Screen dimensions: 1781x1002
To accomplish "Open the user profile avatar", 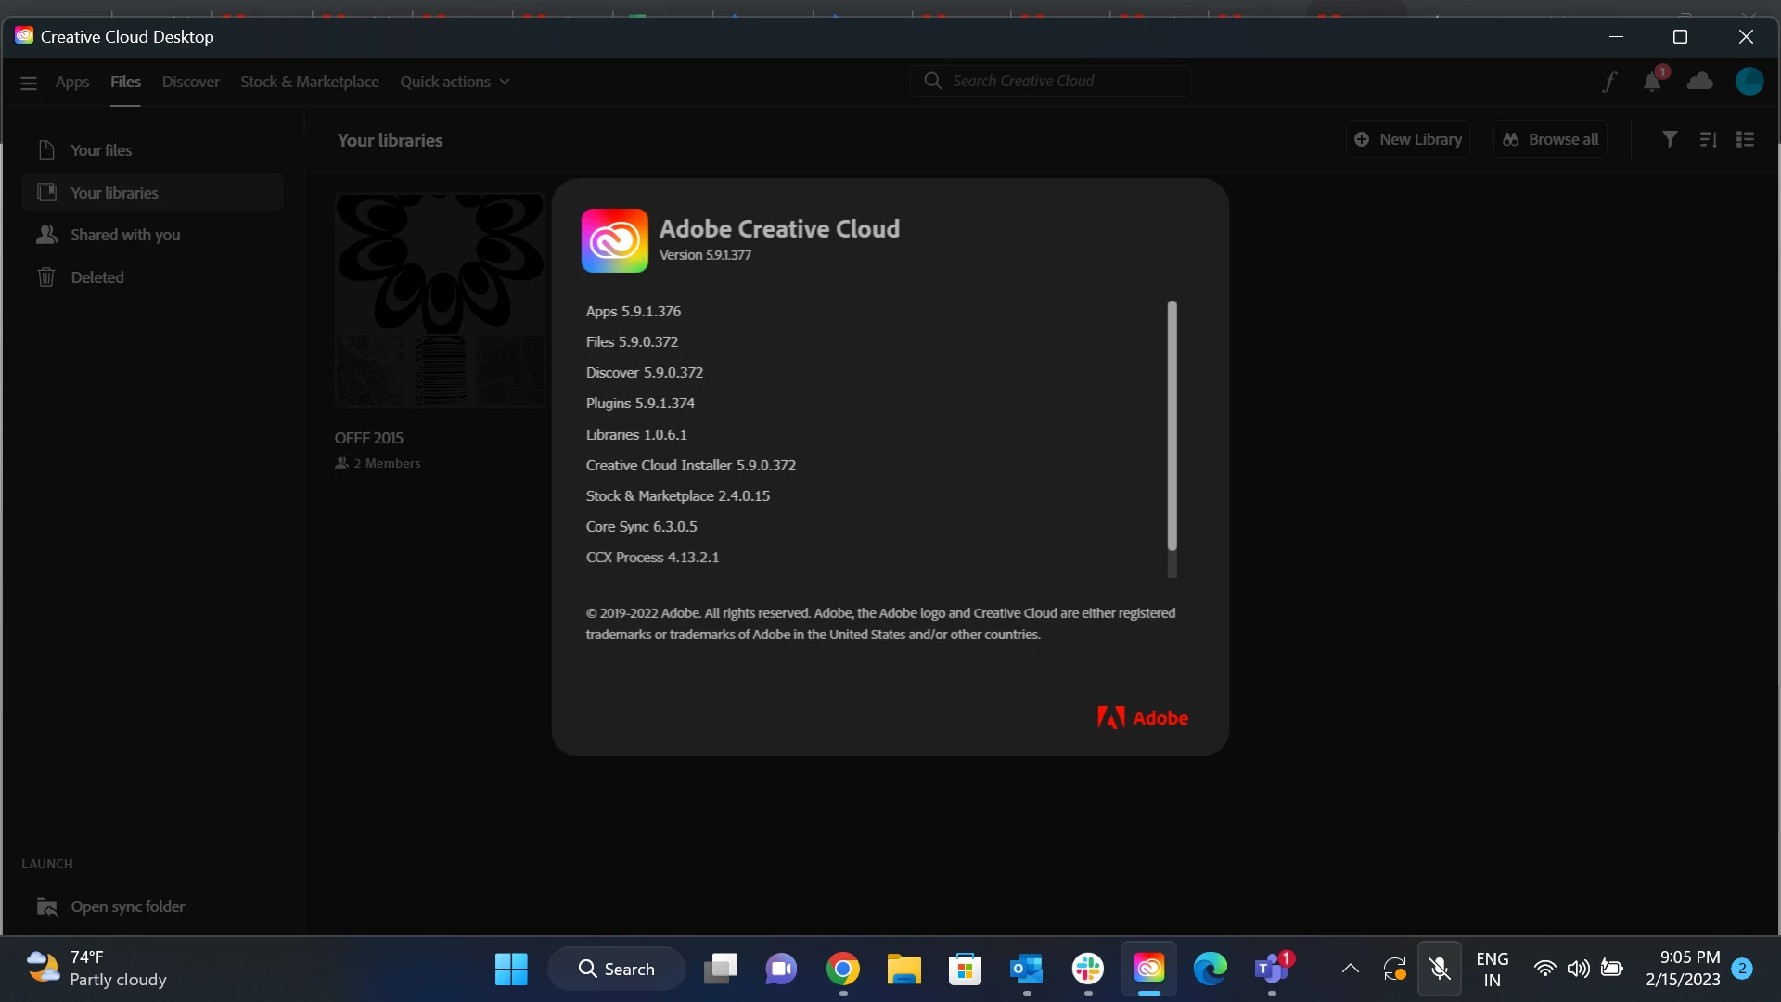I will [1749, 82].
